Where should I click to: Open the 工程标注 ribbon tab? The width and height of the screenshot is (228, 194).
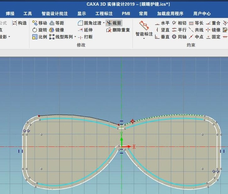click(x=104, y=13)
